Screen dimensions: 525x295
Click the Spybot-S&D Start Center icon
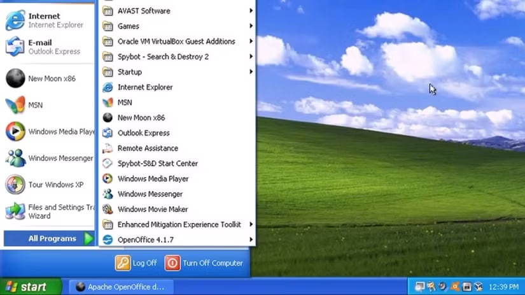108,163
